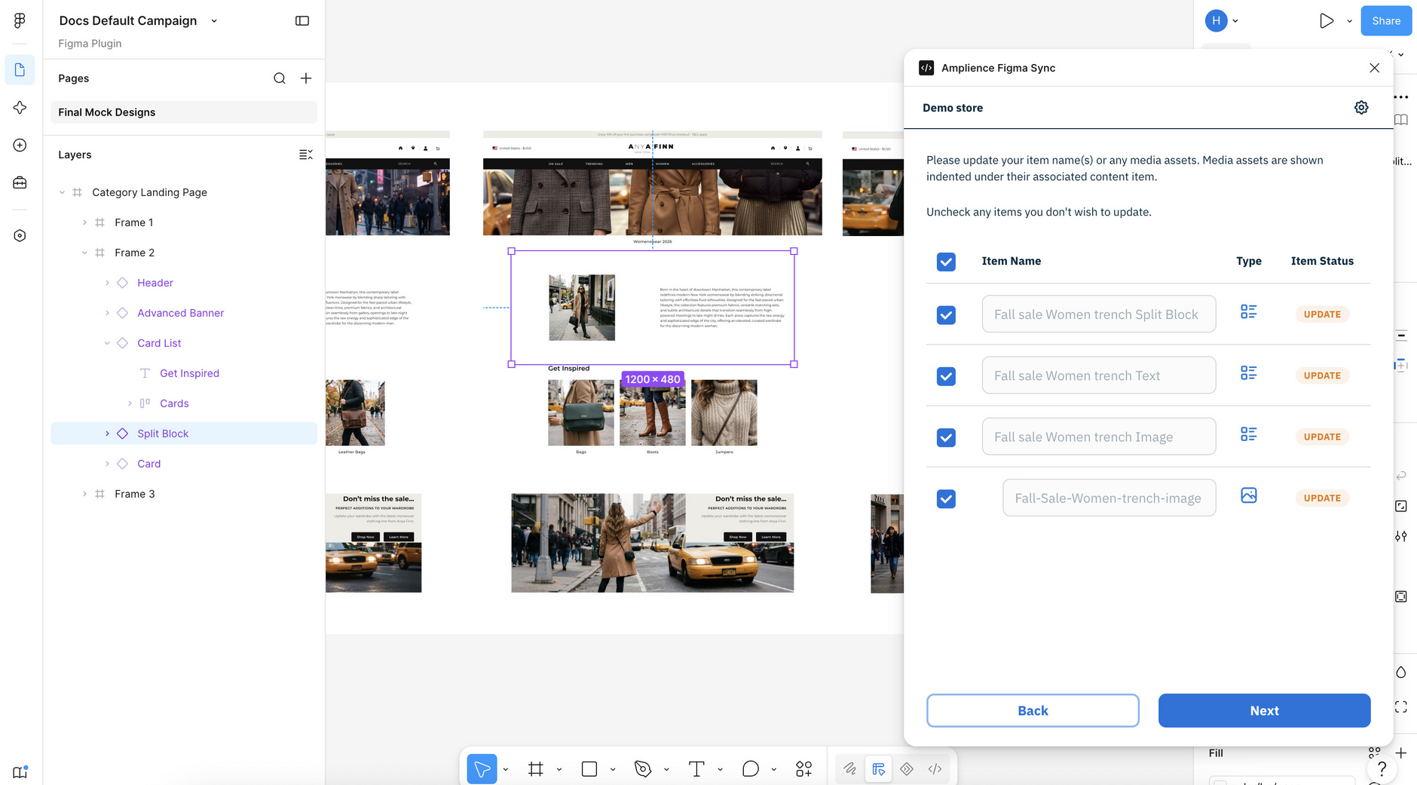Image resolution: width=1417 pixels, height=785 pixels.
Task: Toggle the select-all checkbox in header
Action: pos(946,262)
